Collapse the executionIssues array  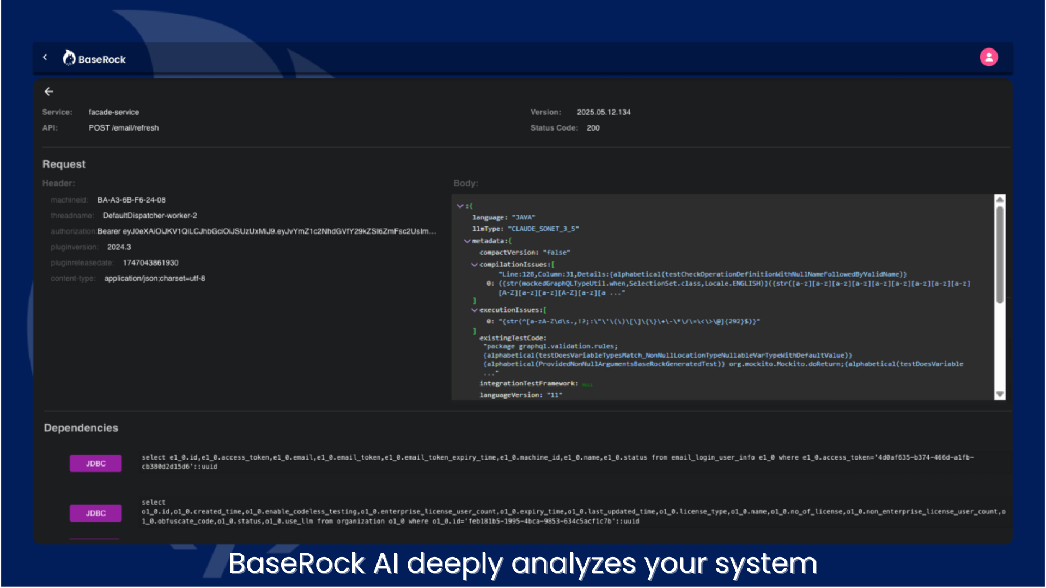tap(475, 310)
